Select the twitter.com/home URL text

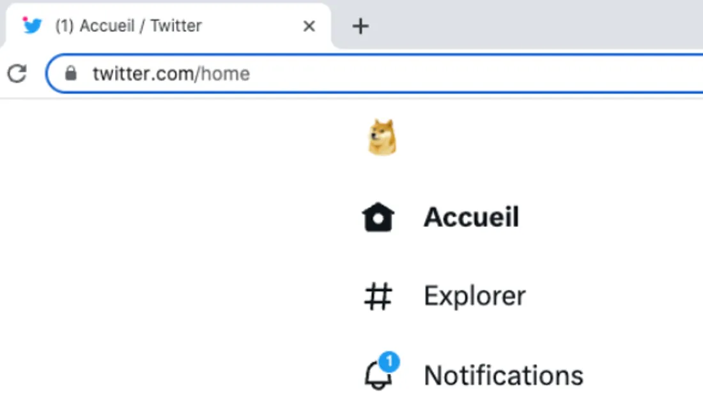tap(170, 73)
